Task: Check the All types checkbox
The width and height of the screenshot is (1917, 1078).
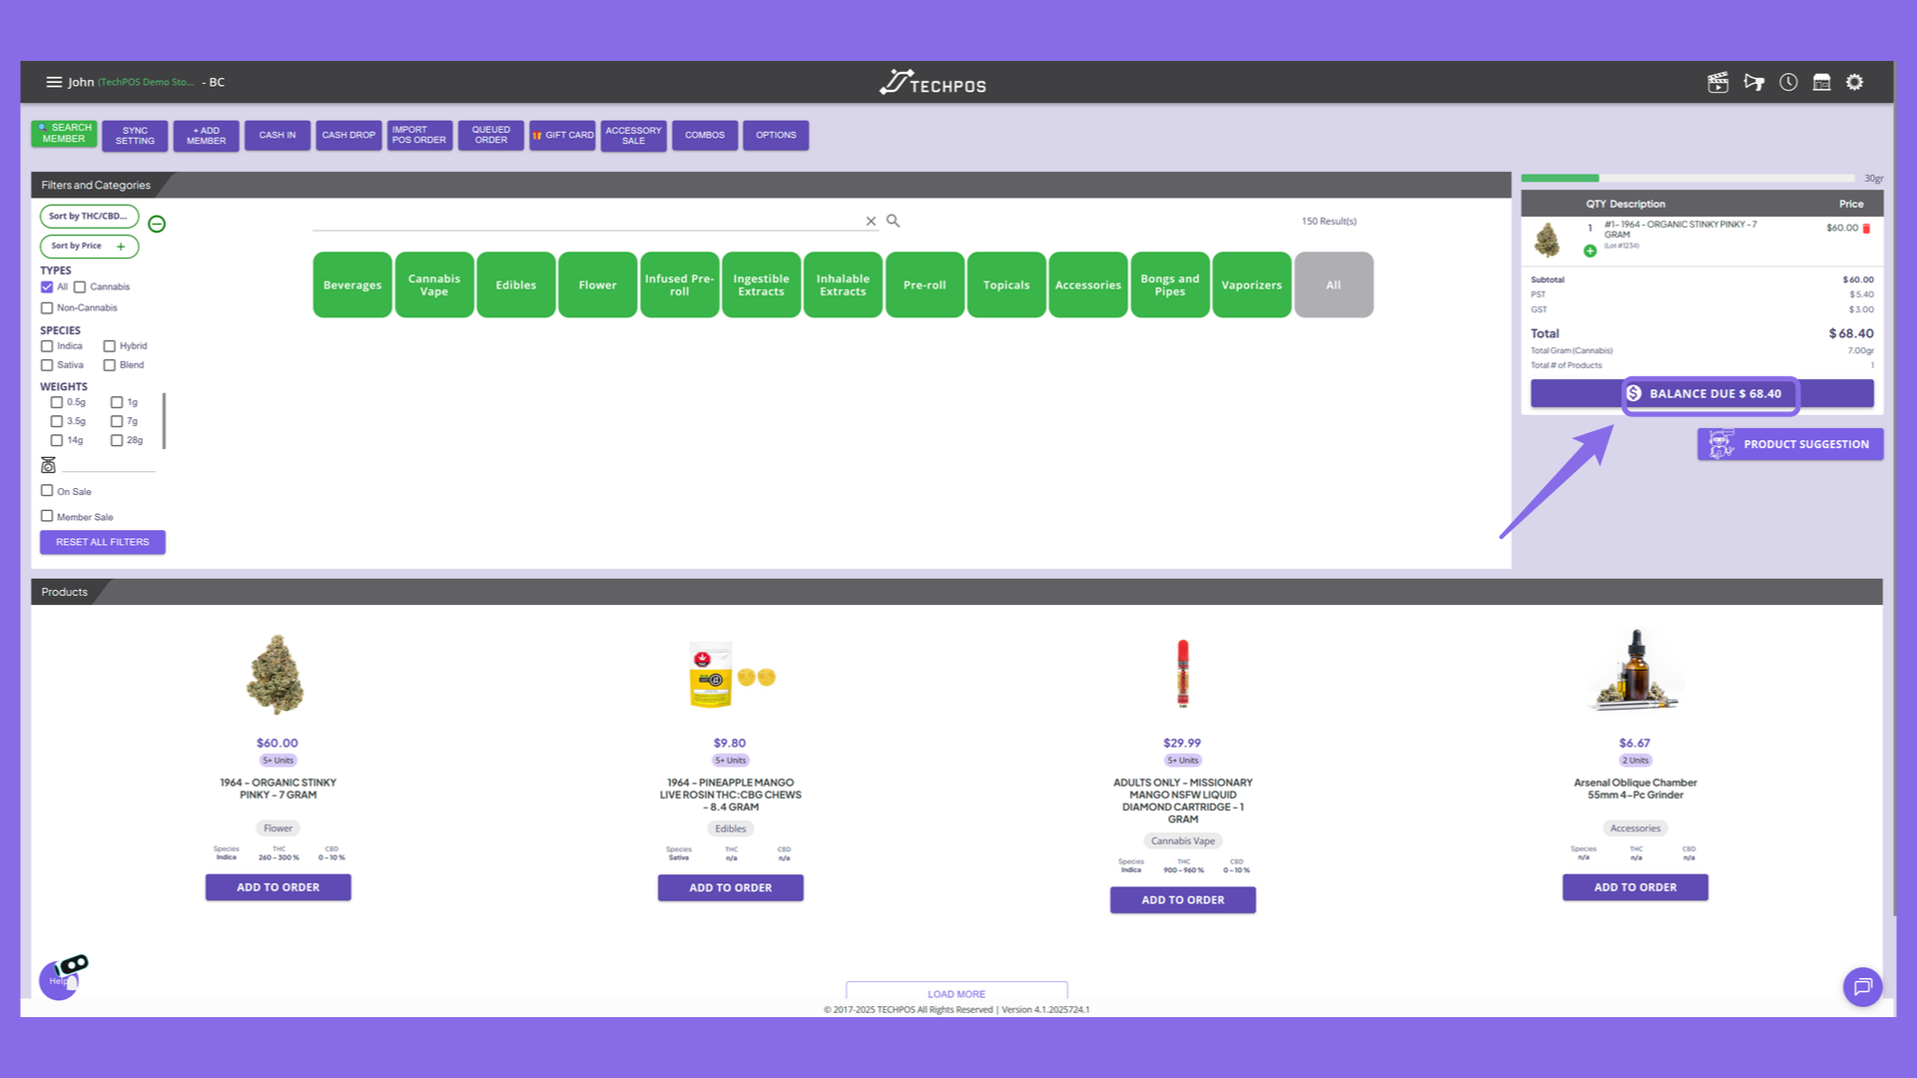Action: [x=47, y=287]
